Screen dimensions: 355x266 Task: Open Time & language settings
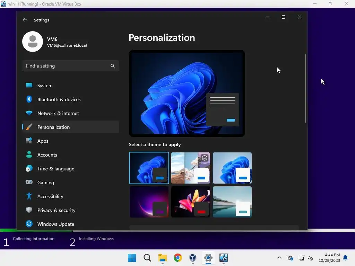[71, 169]
